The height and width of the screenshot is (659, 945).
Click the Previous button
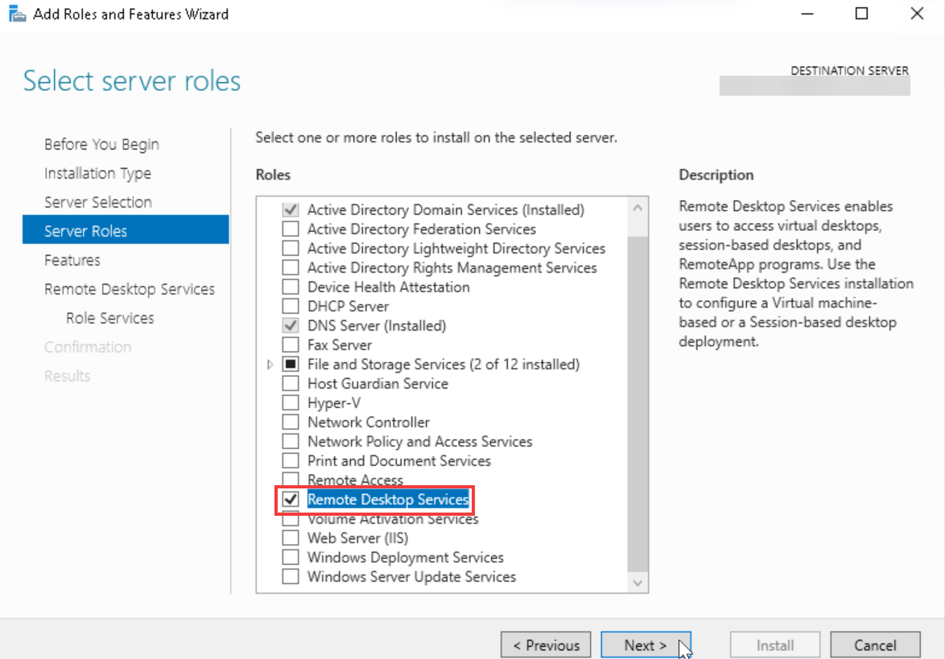pyautogui.click(x=546, y=645)
